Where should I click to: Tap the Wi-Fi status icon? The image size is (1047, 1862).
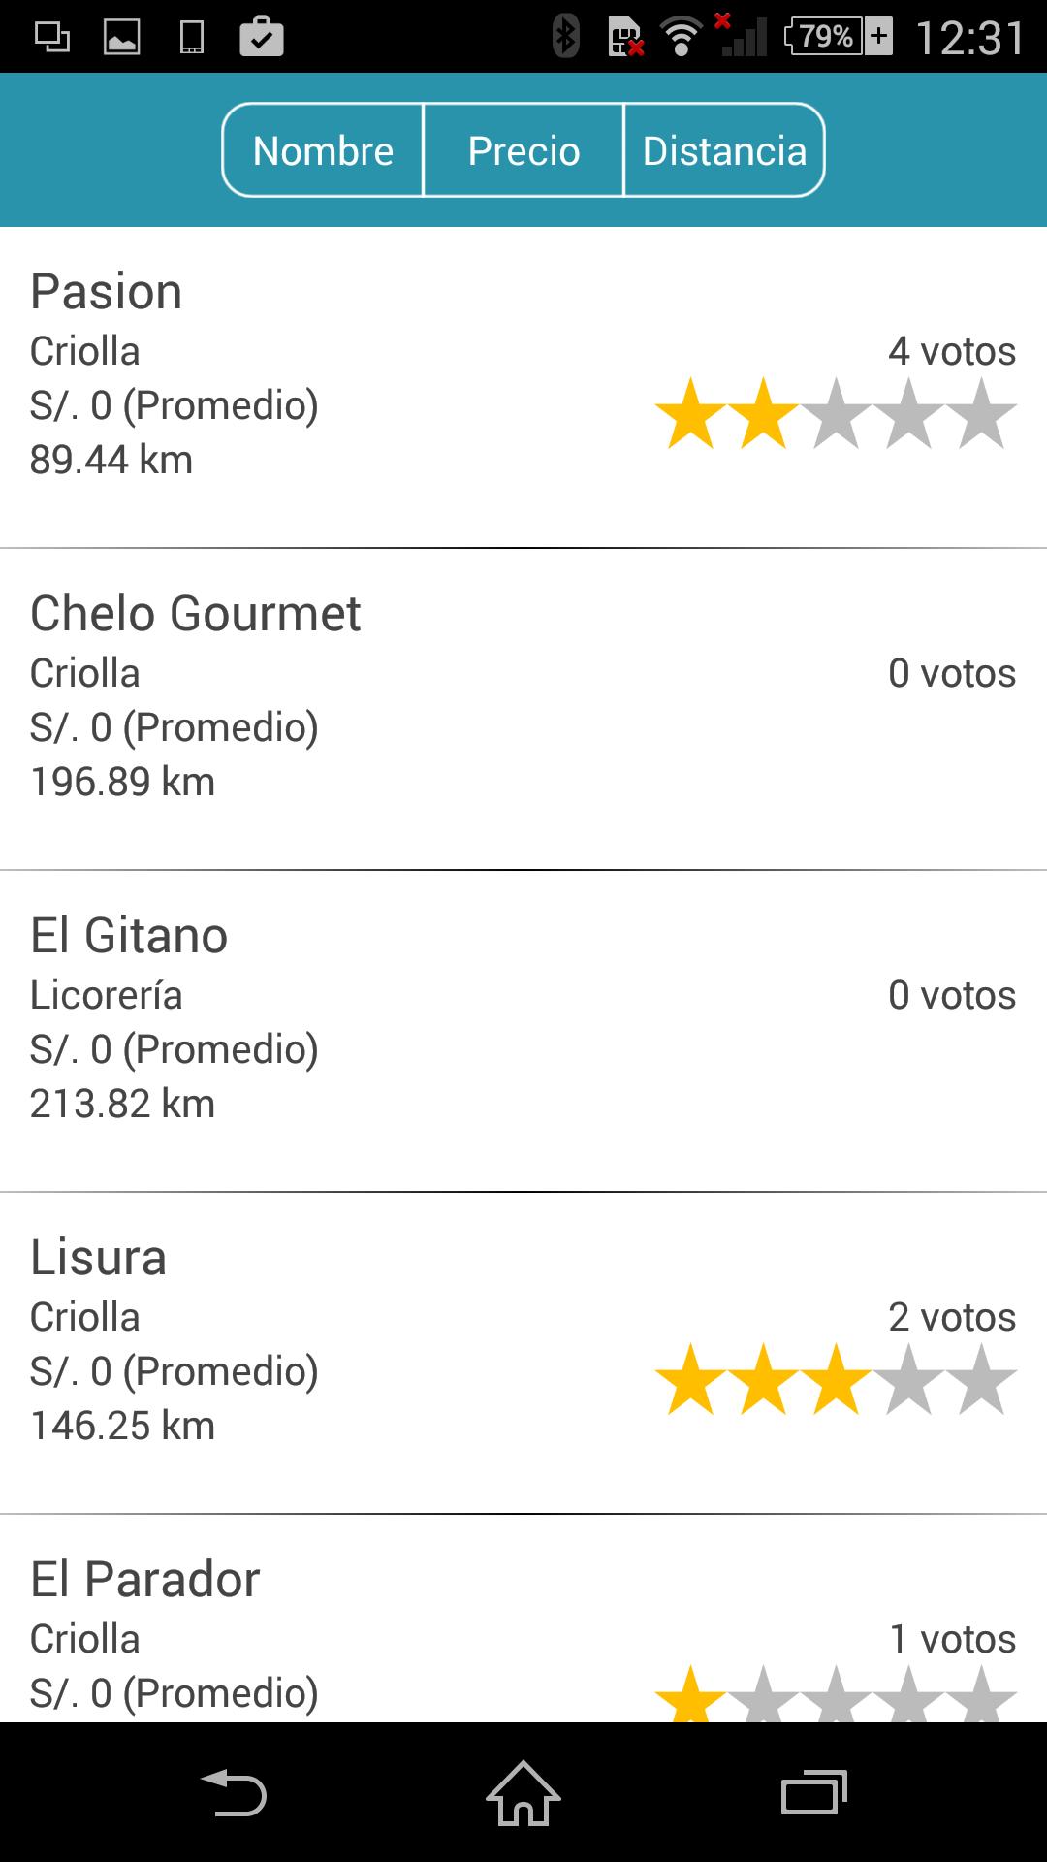[x=681, y=37]
